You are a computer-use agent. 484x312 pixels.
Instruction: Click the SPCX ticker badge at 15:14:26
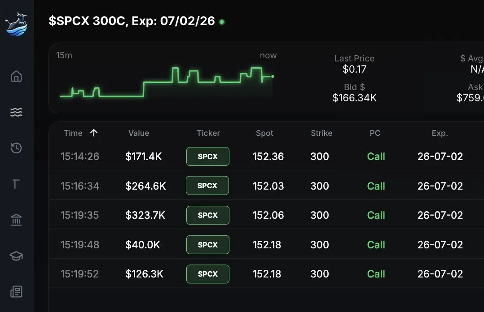pos(208,156)
